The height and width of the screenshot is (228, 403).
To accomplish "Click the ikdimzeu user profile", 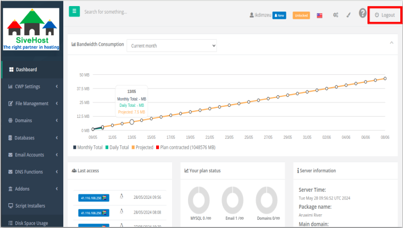I will pos(260,15).
